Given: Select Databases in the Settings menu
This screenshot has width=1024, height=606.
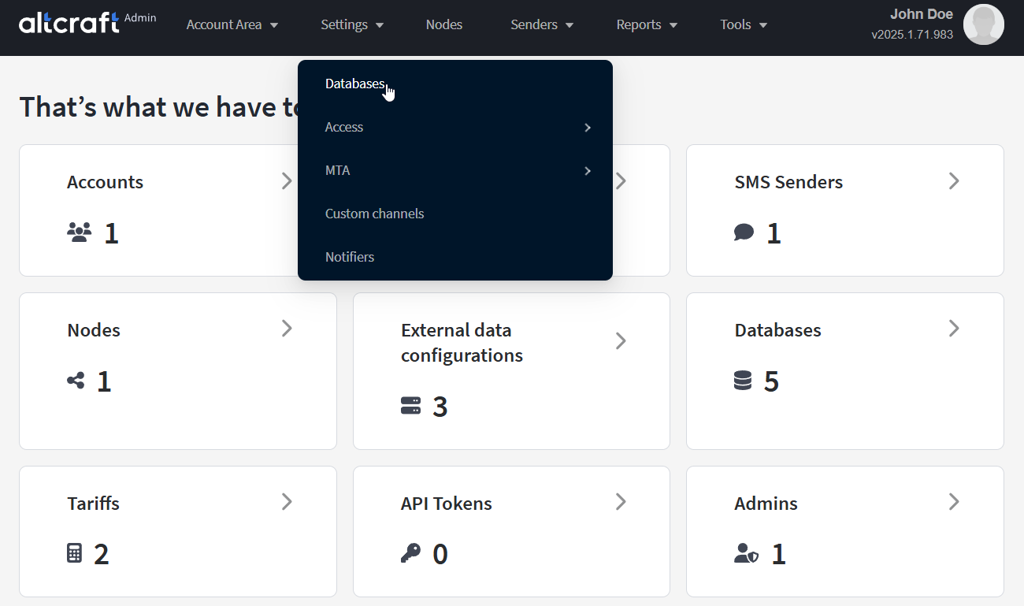Looking at the screenshot, I should (x=355, y=84).
